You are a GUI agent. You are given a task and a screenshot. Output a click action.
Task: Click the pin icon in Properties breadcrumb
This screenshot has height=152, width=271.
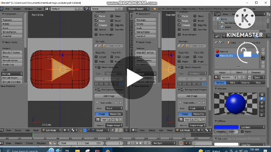click(x=216, y=42)
